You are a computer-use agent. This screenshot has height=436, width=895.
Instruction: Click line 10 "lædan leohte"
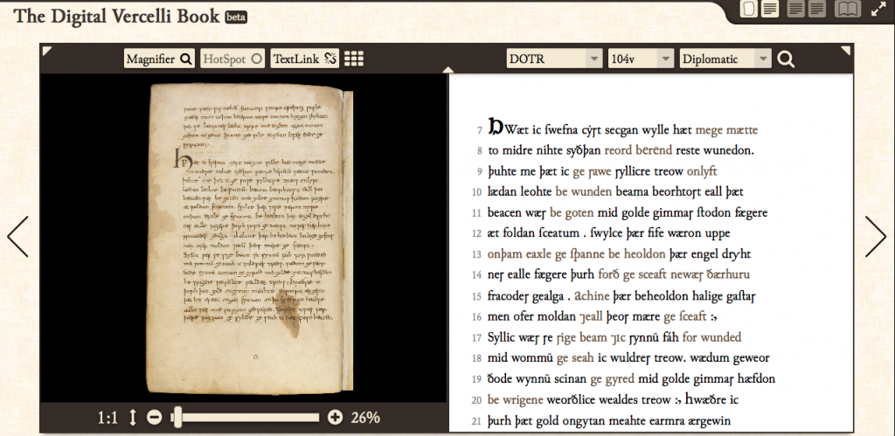click(x=615, y=191)
